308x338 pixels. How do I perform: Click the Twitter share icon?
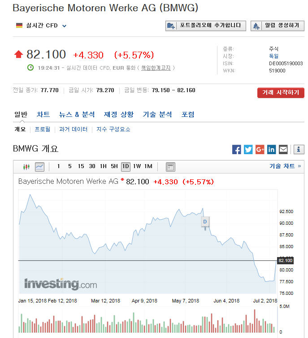pos(248,150)
